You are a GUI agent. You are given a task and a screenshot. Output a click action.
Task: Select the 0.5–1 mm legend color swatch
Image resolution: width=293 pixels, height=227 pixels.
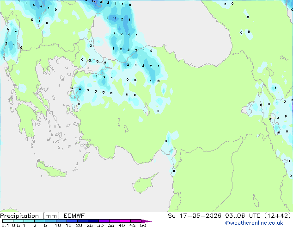(18, 221)
